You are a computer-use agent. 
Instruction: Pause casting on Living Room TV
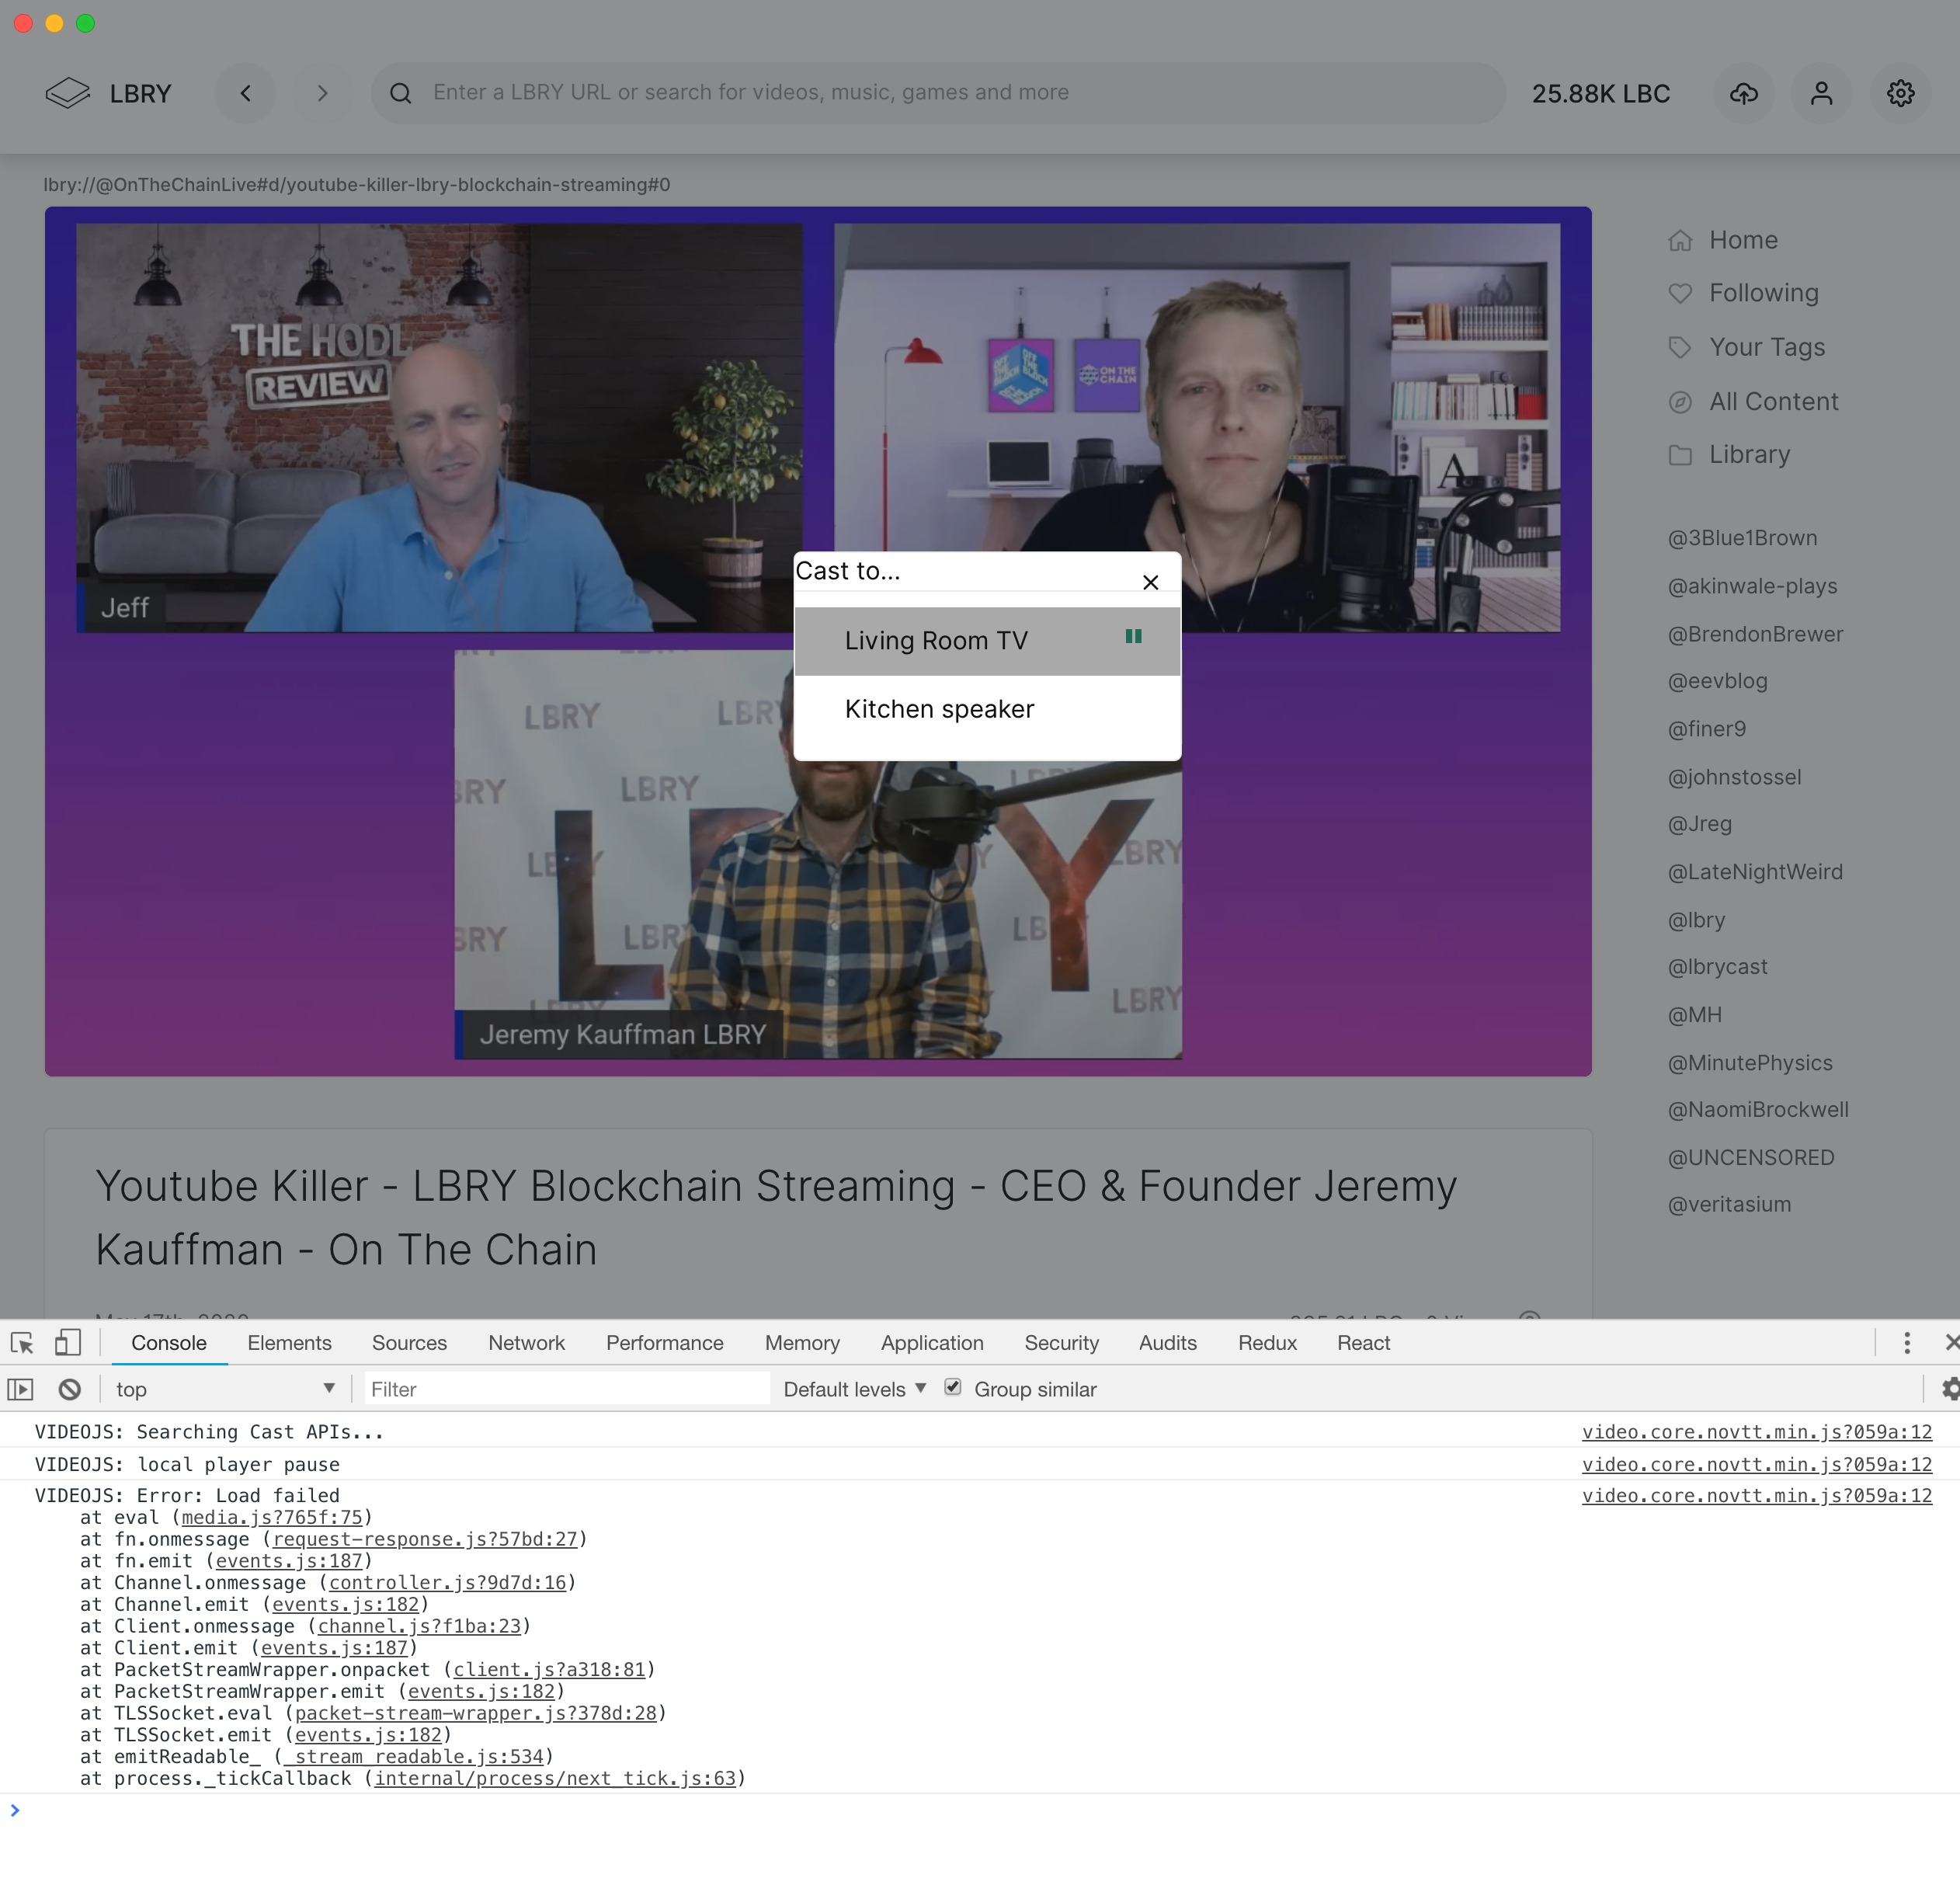point(1133,636)
